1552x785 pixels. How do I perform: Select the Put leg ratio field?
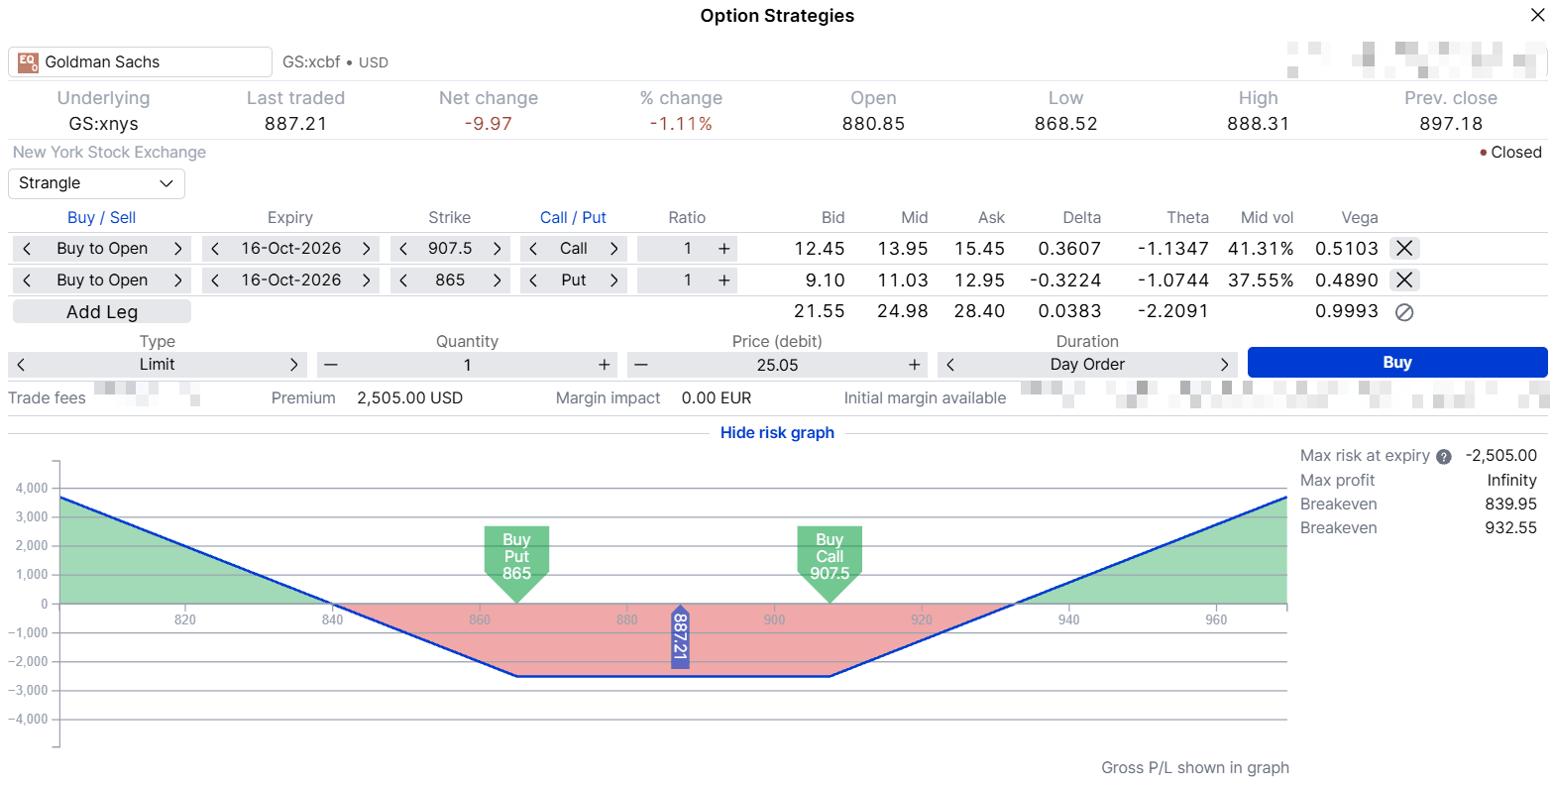tap(687, 280)
